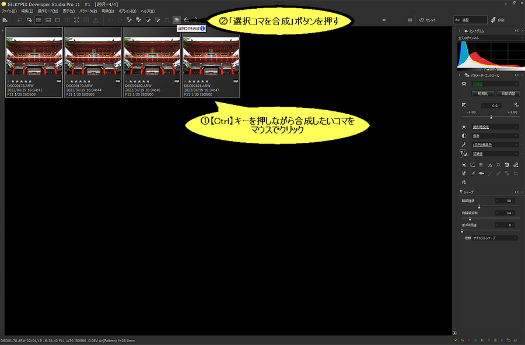Switch to セレクト section
The image size is (525, 345).
[x=427, y=20]
